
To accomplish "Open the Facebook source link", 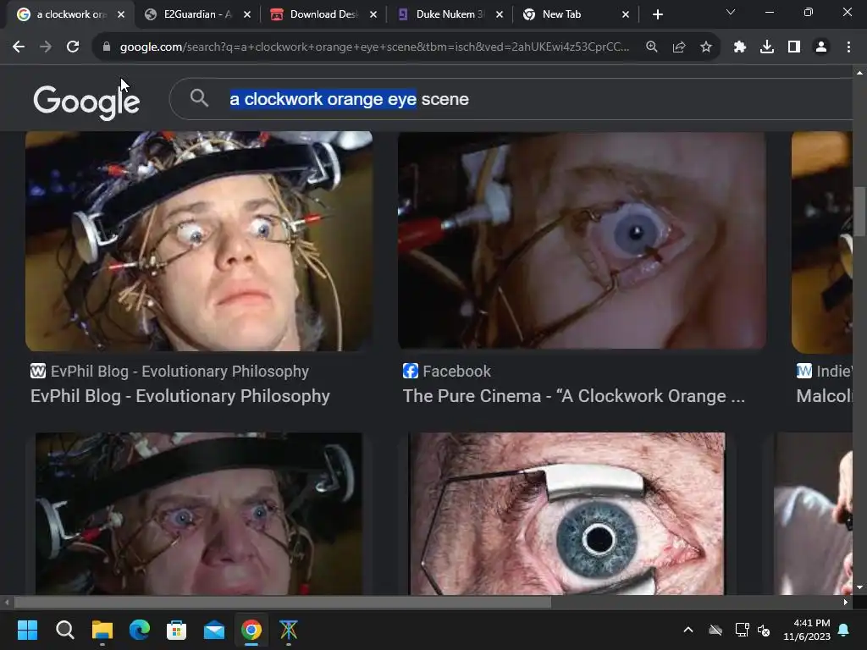I will [447, 372].
